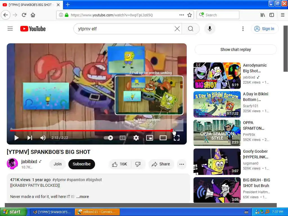
Task: Open the #bigshot hashtag
Action: pos(94,180)
